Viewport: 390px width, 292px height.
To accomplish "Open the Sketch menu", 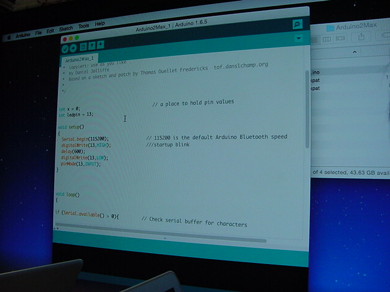I will click(66, 29).
